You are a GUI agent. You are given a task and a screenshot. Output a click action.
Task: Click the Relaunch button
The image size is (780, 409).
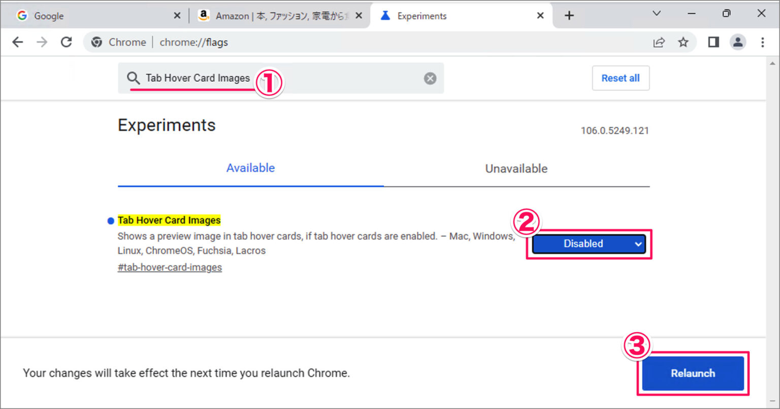coord(693,373)
